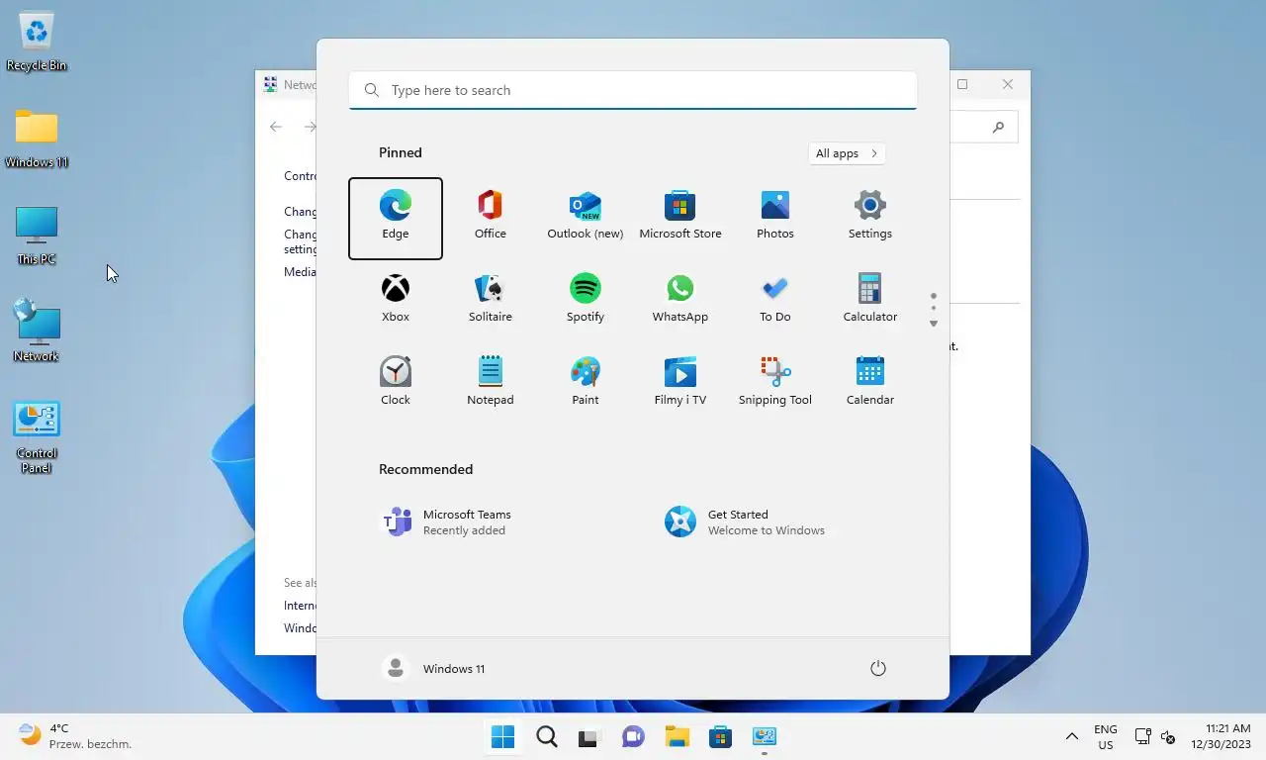Open taskbar Search
The width and height of the screenshot is (1266, 760).
547,737
